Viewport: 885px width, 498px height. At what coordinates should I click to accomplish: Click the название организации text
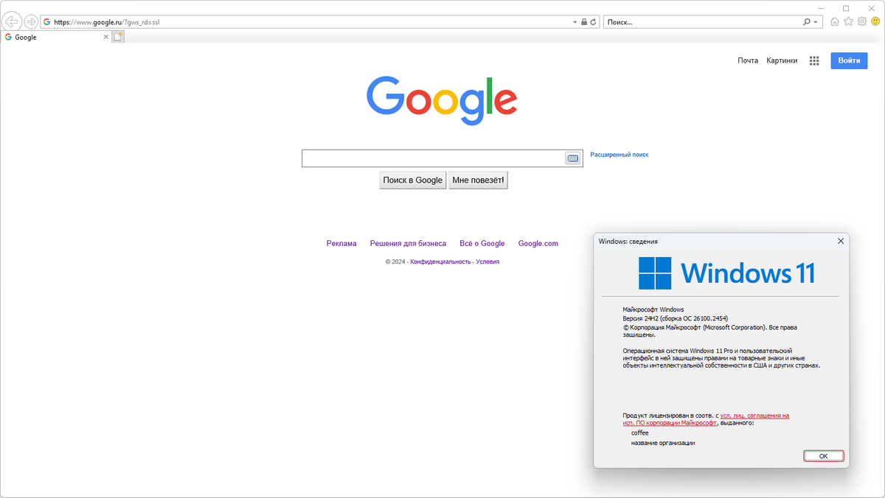click(x=663, y=443)
